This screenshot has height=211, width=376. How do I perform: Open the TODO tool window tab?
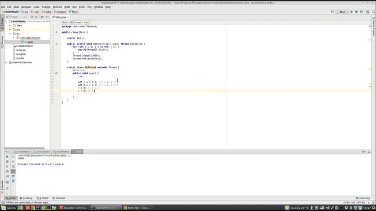pos(42,198)
